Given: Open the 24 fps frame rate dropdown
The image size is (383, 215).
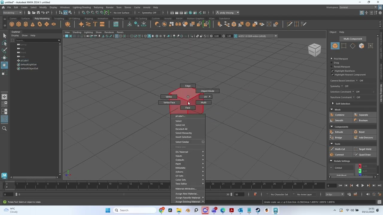Looking at the screenshot, I should coord(334,194).
